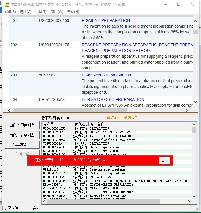
Task: Click the 亿愿软件 status bar label
Action: (x=11, y=208)
